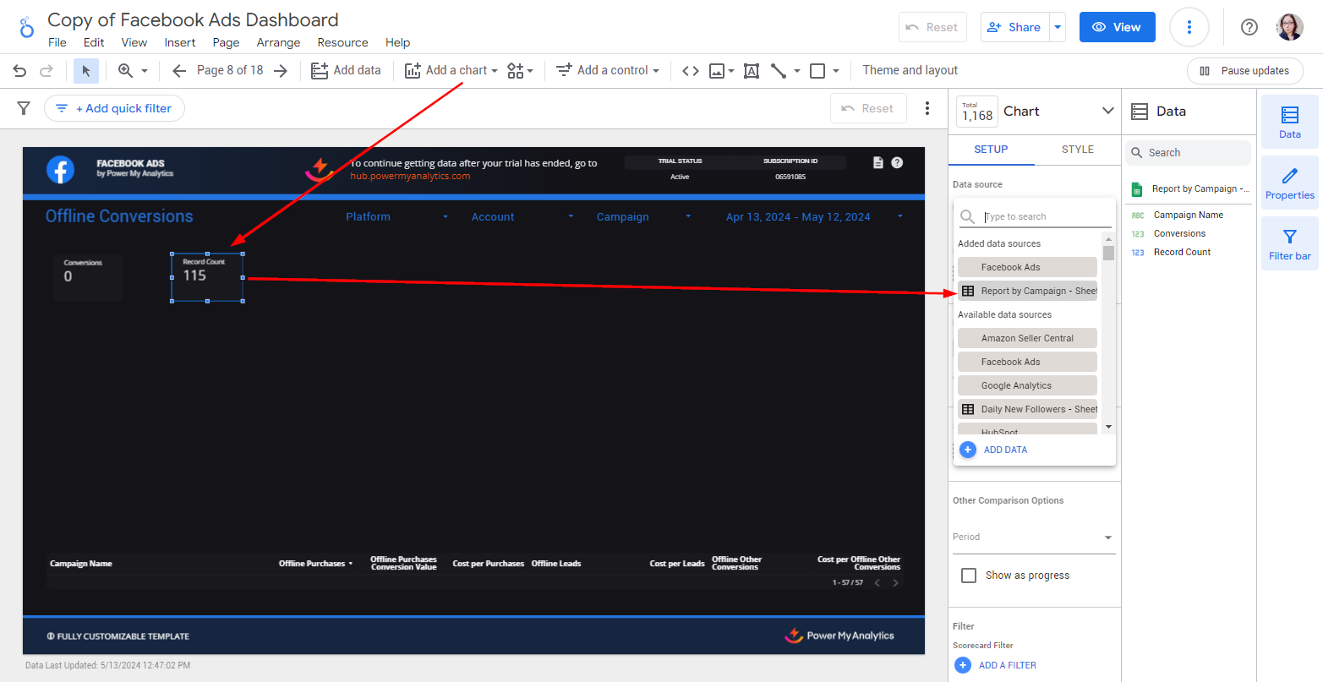
Task: Open the Share options dropdown arrow
Action: click(x=1057, y=27)
